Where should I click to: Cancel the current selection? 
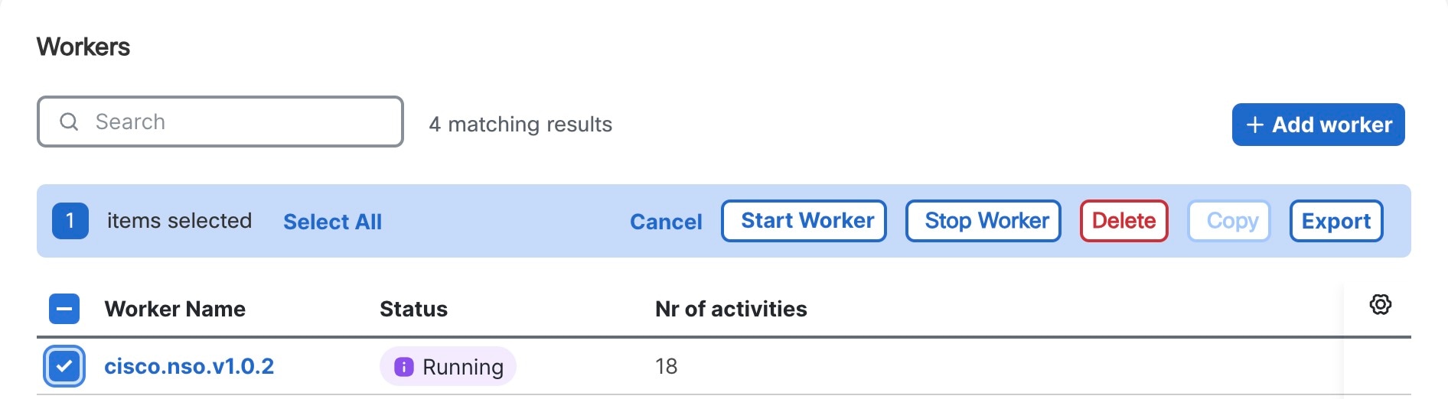coord(666,222)
